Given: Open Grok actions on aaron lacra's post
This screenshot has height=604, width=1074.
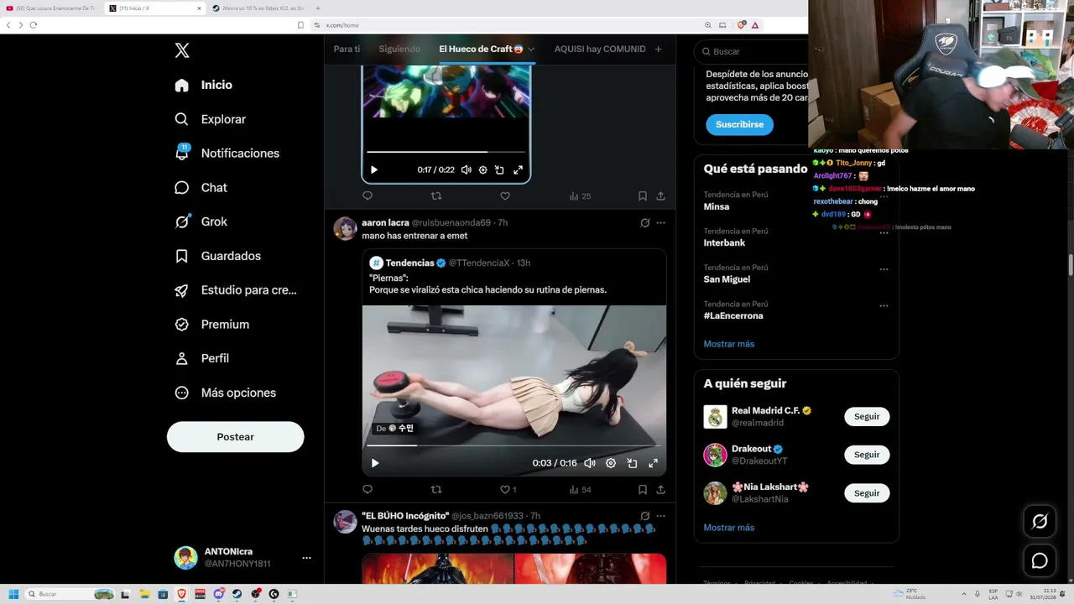Looking at the screenshot, I should [644, 223].
